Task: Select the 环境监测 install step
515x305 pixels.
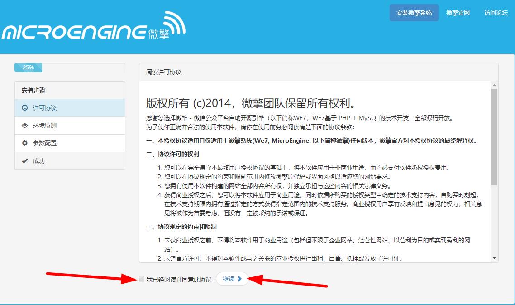Action: [70, 126]
